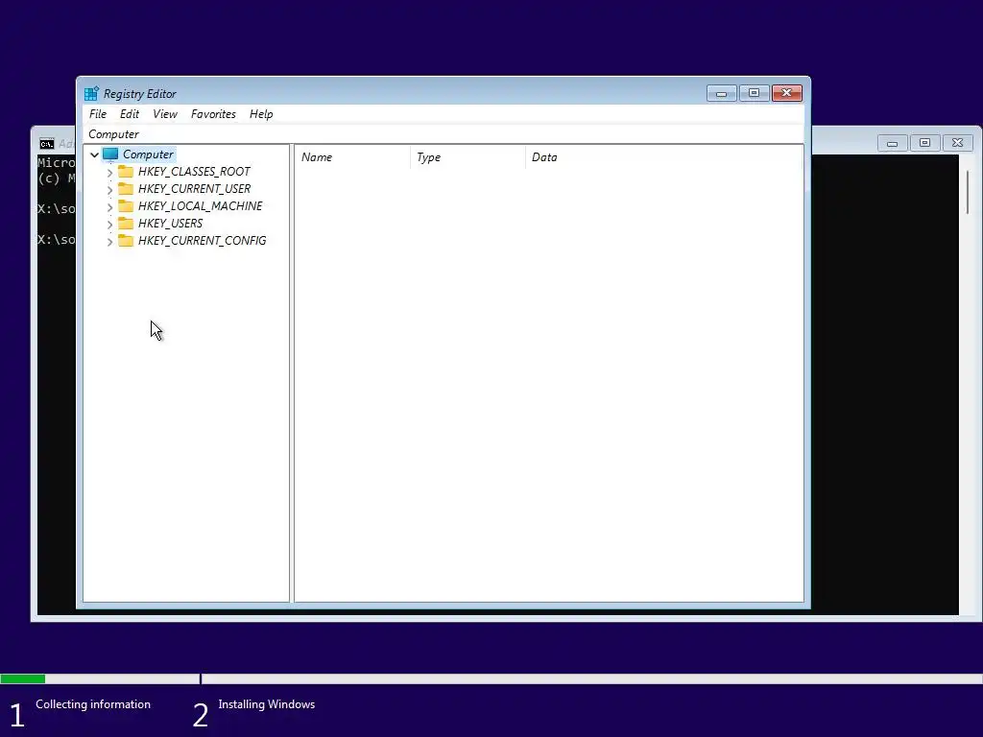Expand the HKEY_CLASSES_ROOT key

pos(109,173)
